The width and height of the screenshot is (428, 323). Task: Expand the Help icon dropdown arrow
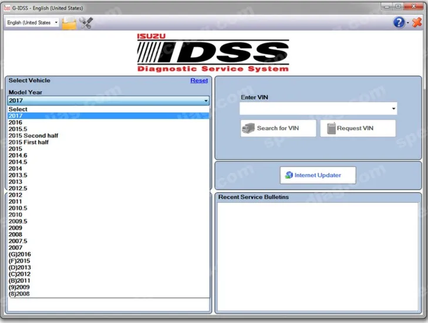(x=408, y=23)
